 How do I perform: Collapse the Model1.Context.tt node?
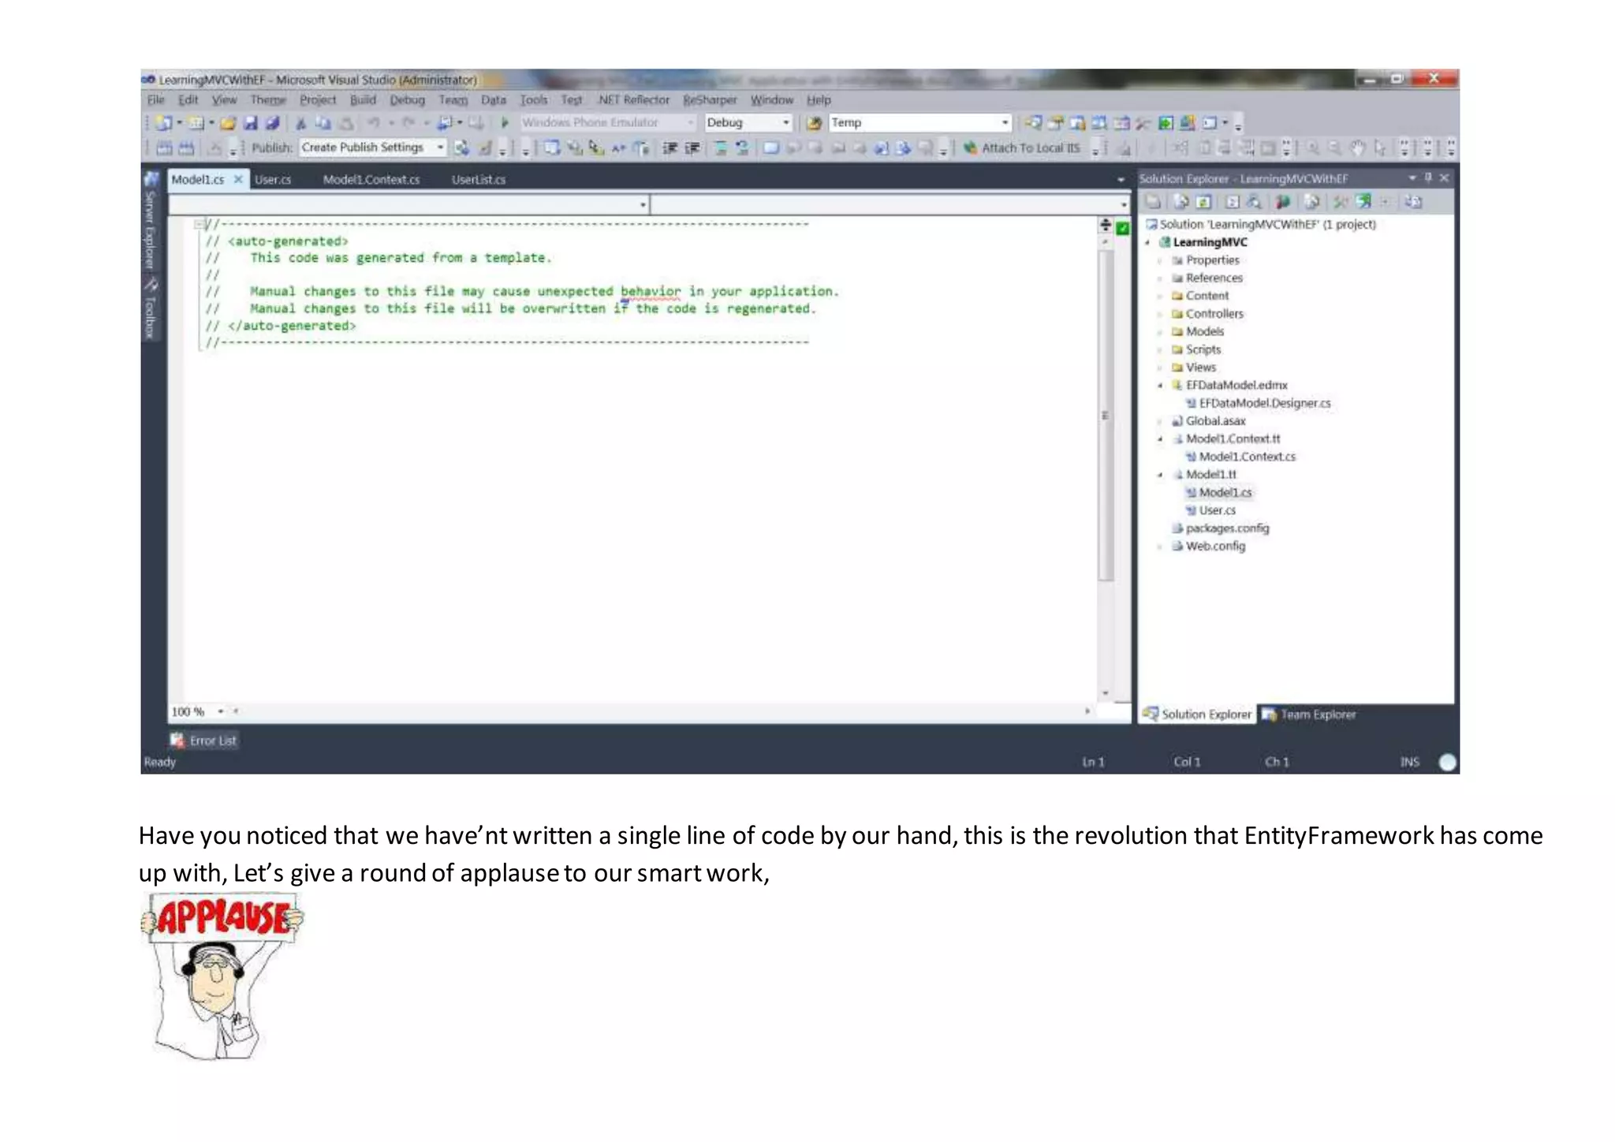[x=1160, y=439]
